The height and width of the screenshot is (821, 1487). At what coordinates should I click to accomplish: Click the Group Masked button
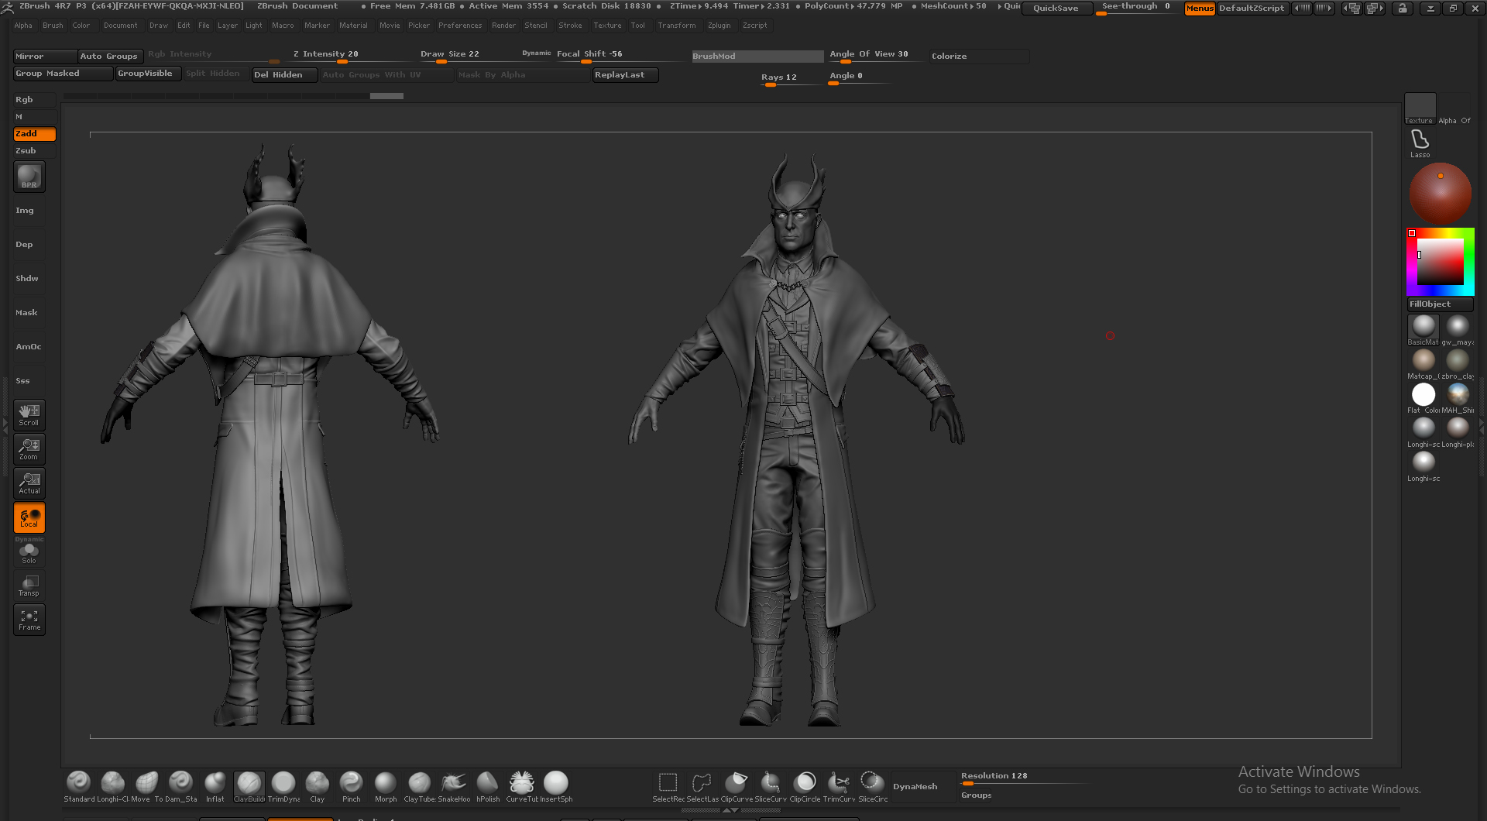tap(63, 74)
